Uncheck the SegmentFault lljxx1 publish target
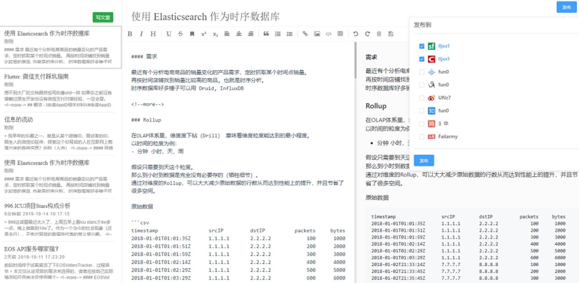Image resolution: width=579 pixels, height=283 pixels. pos(422,46)
